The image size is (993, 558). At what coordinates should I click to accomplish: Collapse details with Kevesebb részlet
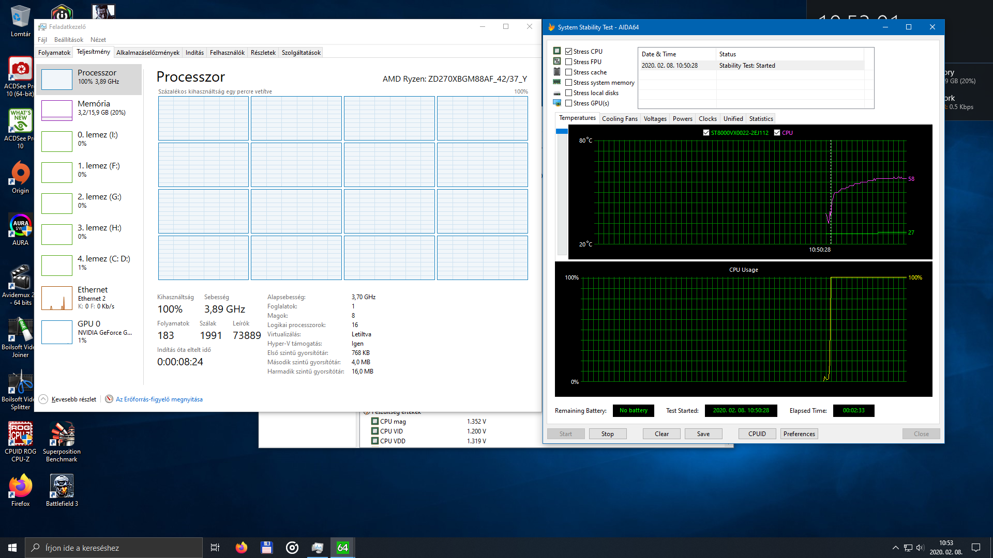pyautogui.click(x=68, y=399)
